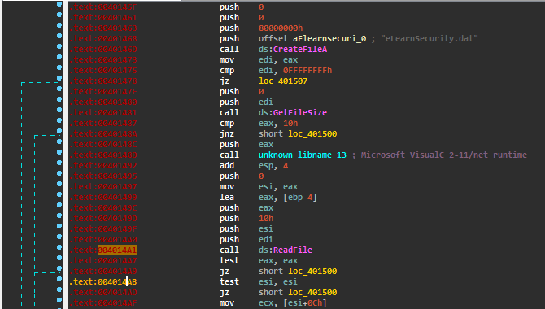Screen dimensions: 545x309
Task: Toggle breakpoint dot beside address 00401481
Action: click(59, 110)
